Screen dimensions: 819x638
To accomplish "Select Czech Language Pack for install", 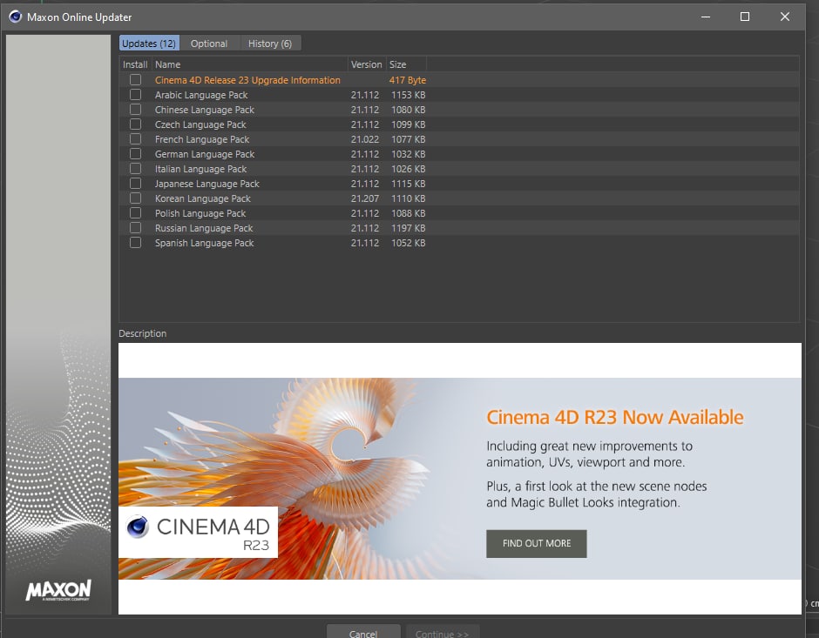I will click(135, 124).
